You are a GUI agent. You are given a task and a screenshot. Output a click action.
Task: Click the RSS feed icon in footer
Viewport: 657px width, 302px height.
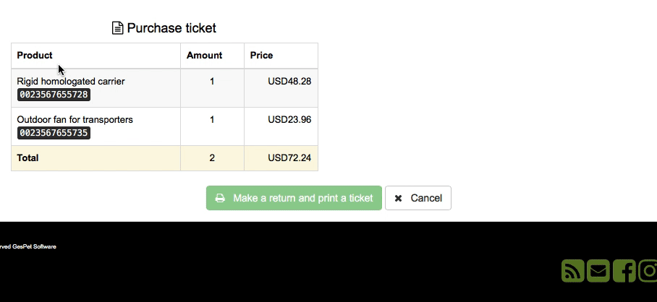pyautogui.click(x=572, y=271)
